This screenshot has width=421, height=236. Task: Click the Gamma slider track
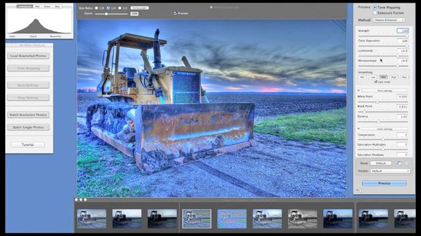[383, 122]
